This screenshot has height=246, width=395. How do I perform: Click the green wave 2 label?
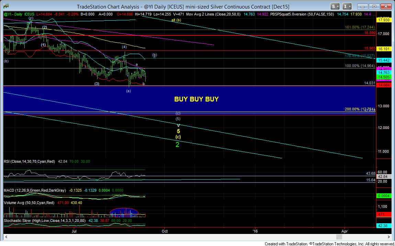(x=177, y=145)
